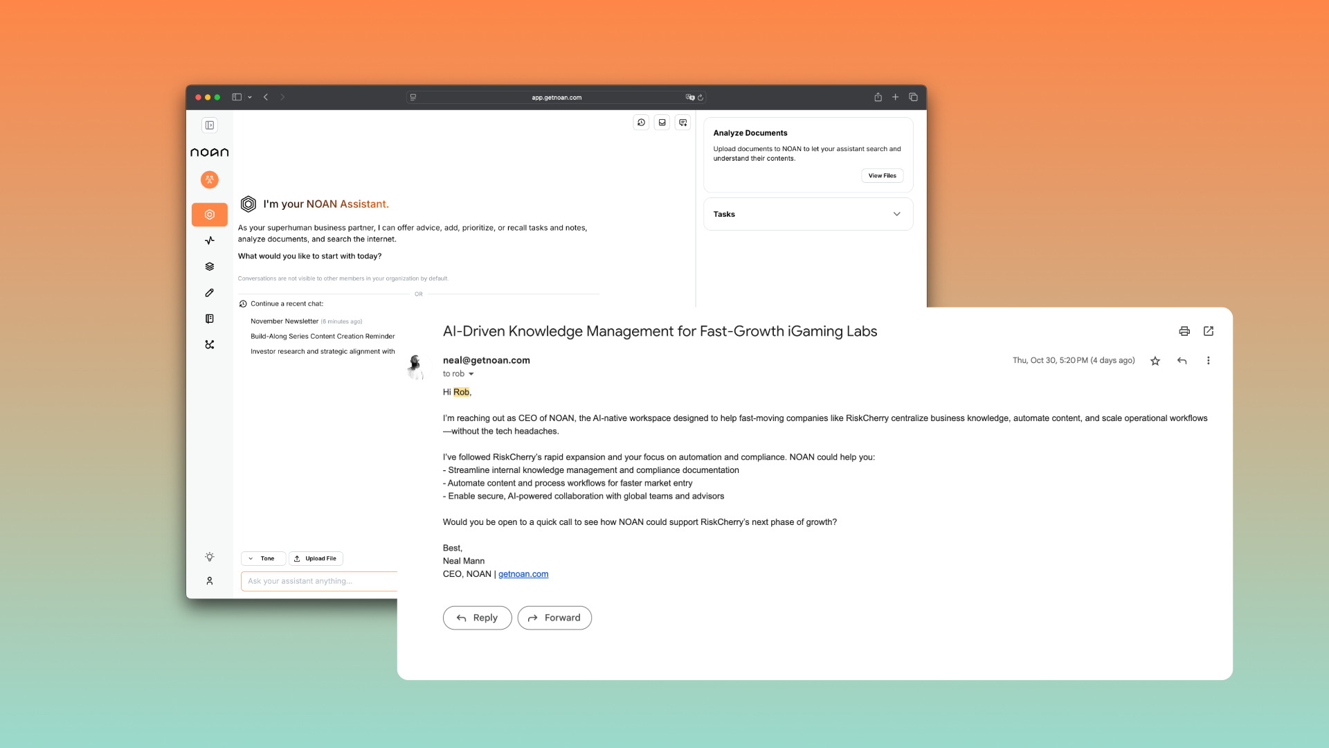Viewport: 1329px width, 748px height.
Task: Open the pulse activity icon in sidebar
Action: tap(209, 240)
